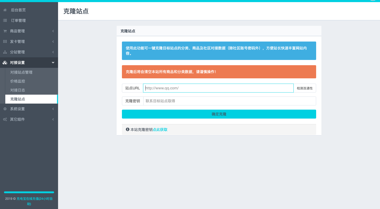Expand the 商品管理 submenu chevron
This screenshot has height=209, width=380.
(53, 31)
